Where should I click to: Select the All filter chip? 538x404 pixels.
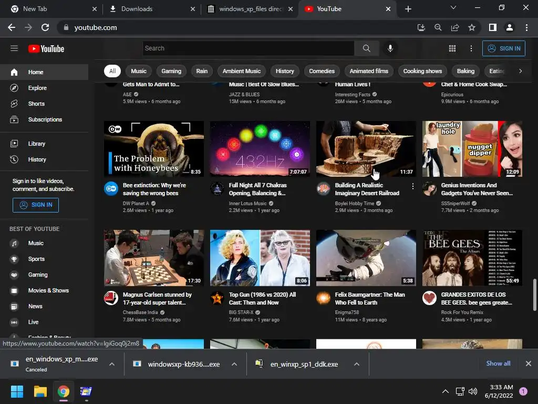(x=112, y=71)
